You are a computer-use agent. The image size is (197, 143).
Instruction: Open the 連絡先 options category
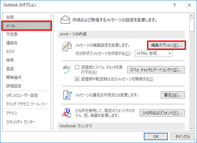point(27,43)
